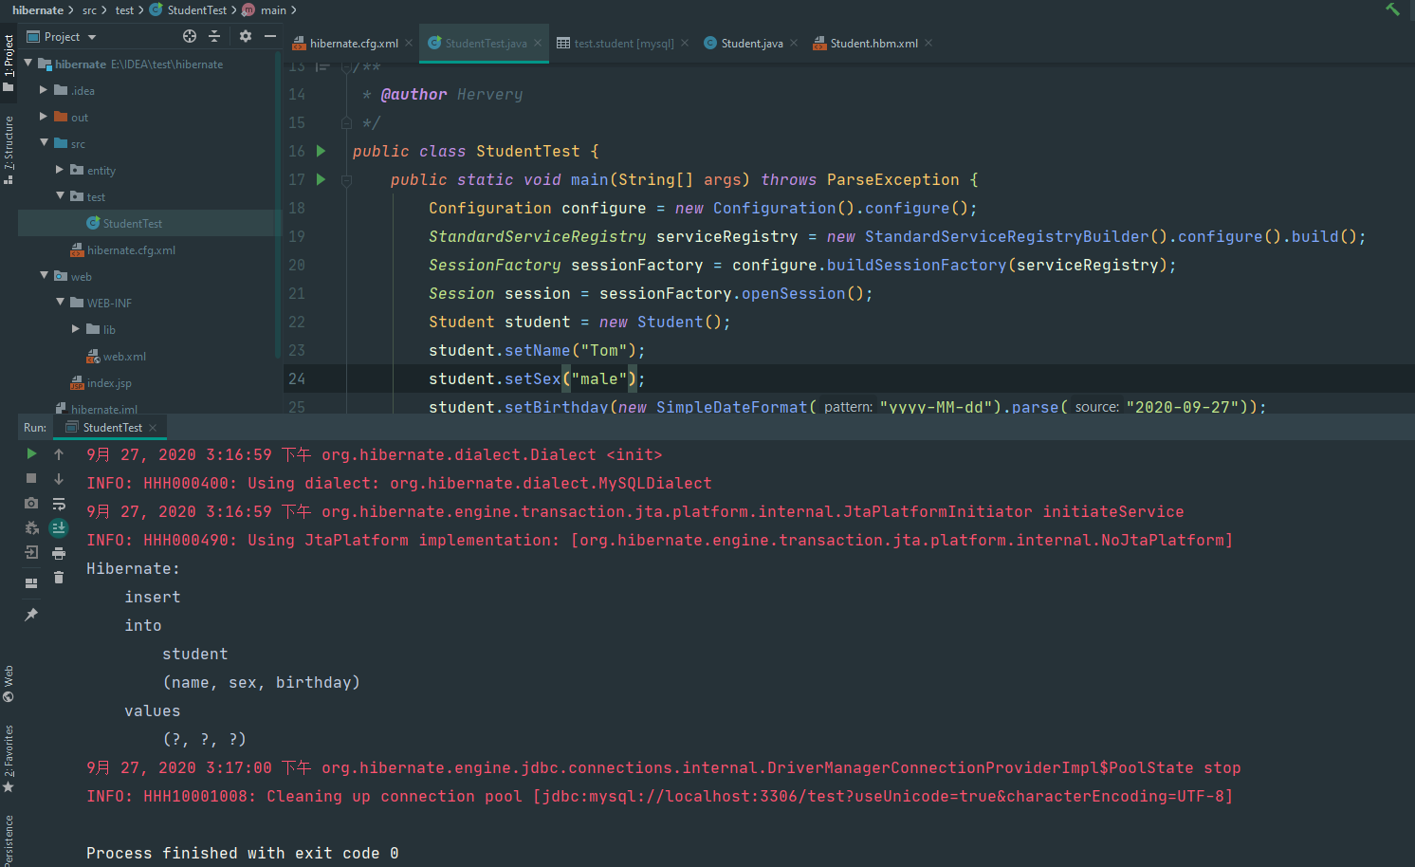Open the 1: Project side tool window

click(x=9, y=63)
